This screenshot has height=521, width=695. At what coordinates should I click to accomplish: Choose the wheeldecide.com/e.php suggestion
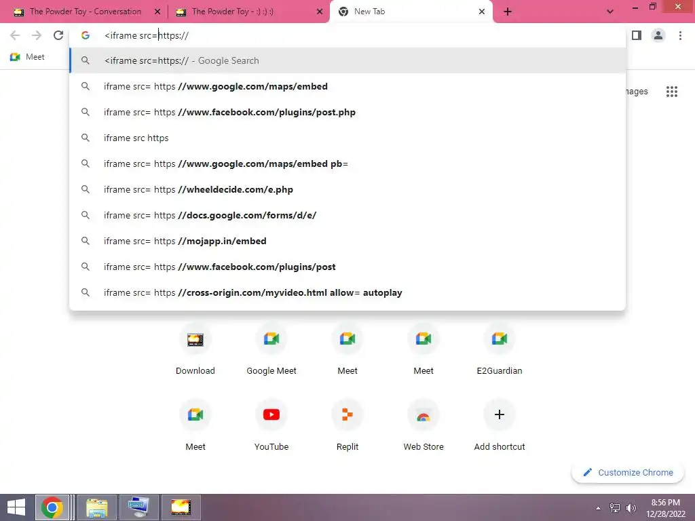click(x=348, y=189)
